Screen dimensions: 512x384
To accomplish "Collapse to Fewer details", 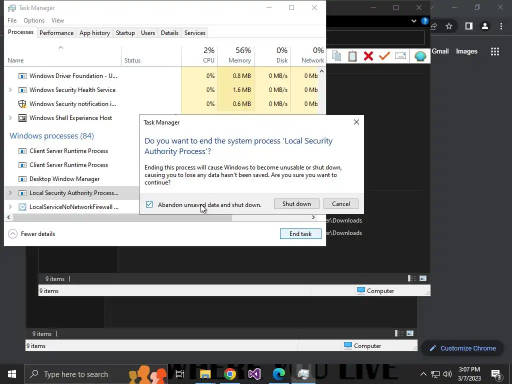I will point(31,234).
